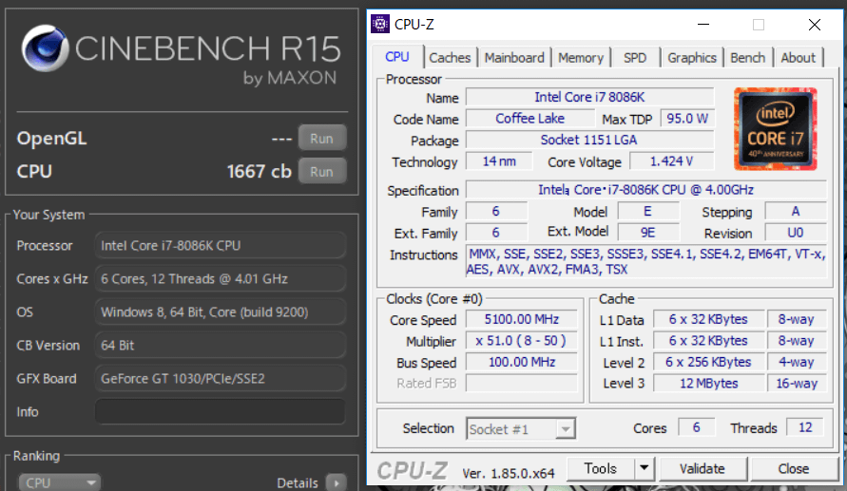
Task: Click the Code Name value Coffee Lake
Action: tap(529, 119)
